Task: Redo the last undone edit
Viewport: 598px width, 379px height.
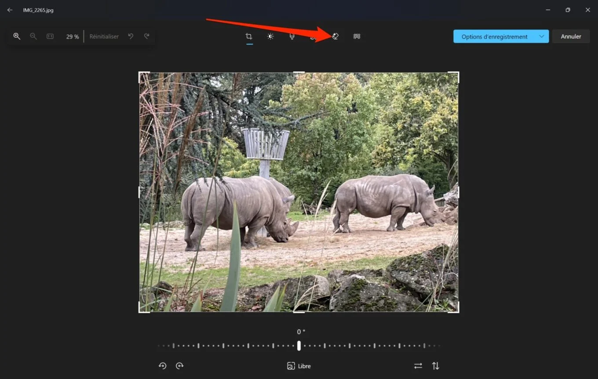Action: coord(147,37)
